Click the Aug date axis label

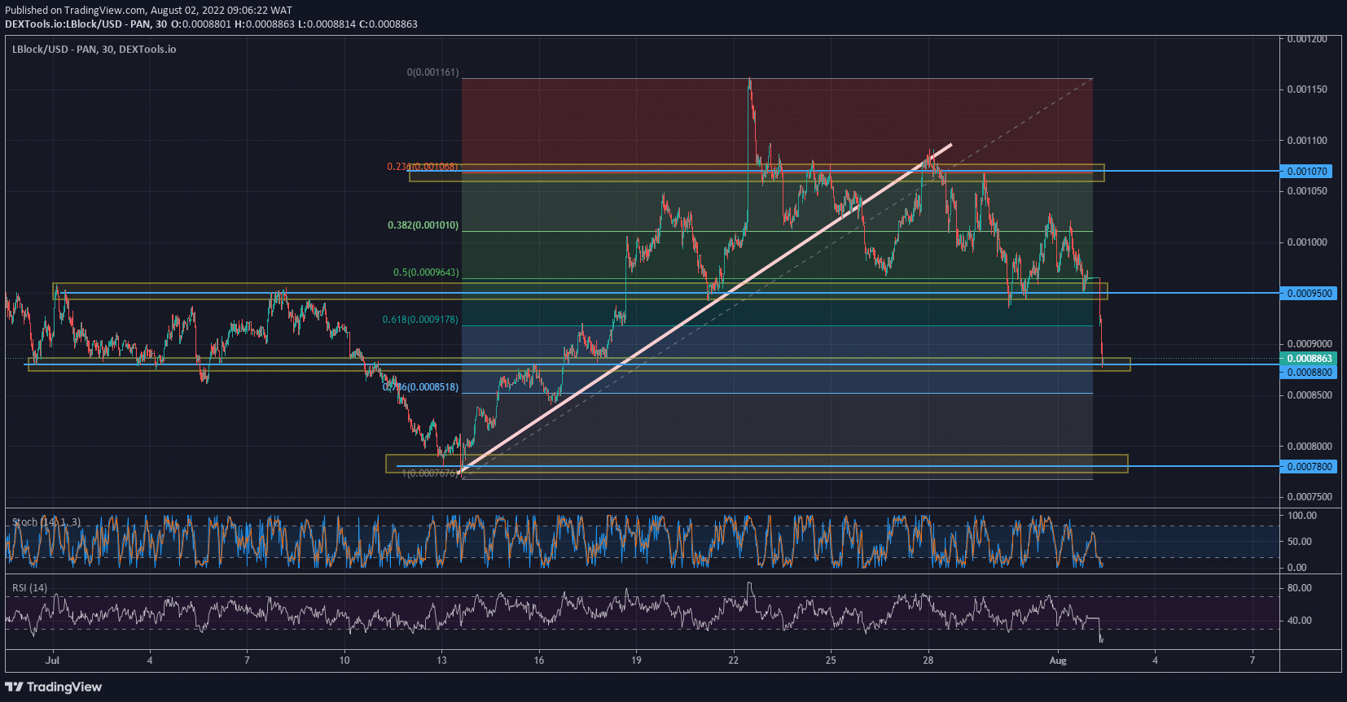[1058, 661]
